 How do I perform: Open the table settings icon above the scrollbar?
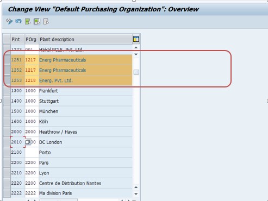pyautogui.click(x=136, y=39)
